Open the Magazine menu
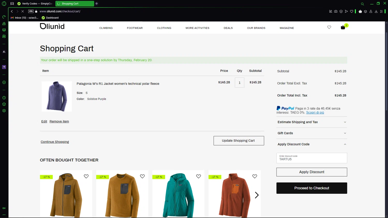Viewport: 388px width, 218px height. click(x=287, y=28)
